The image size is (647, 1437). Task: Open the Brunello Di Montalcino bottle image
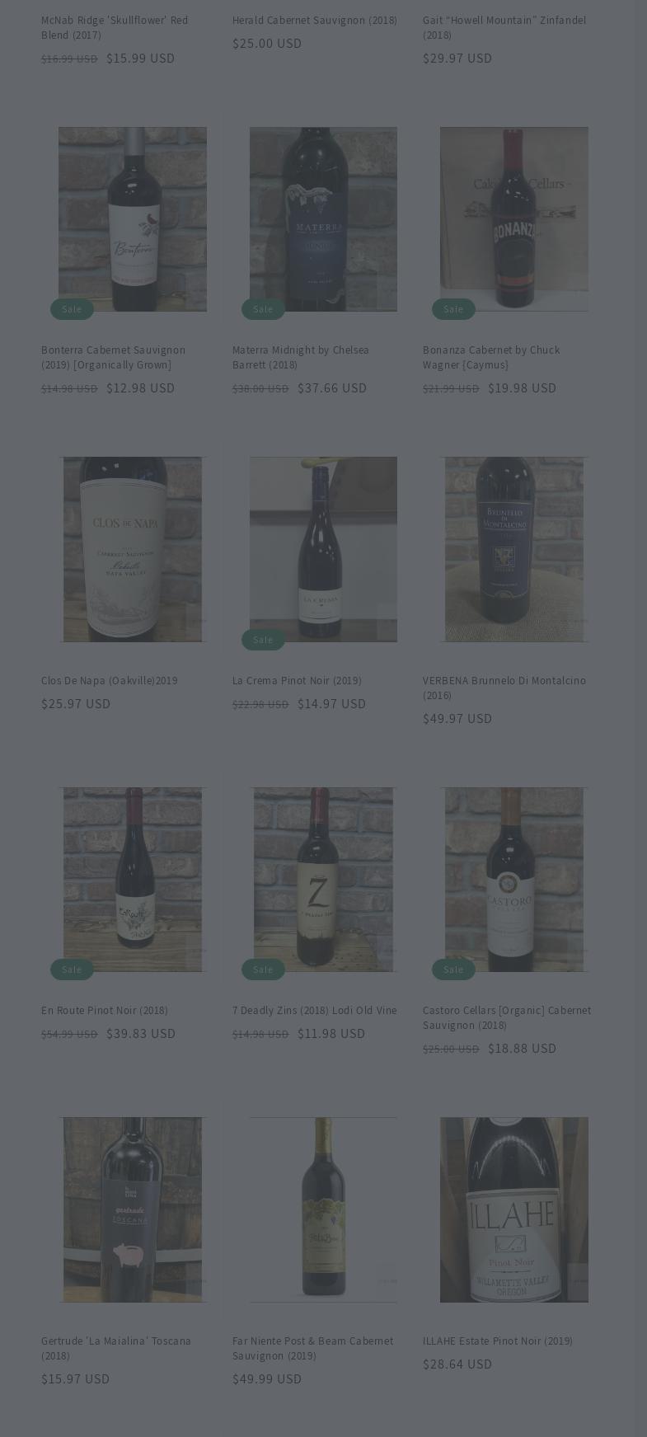[514, 549]
